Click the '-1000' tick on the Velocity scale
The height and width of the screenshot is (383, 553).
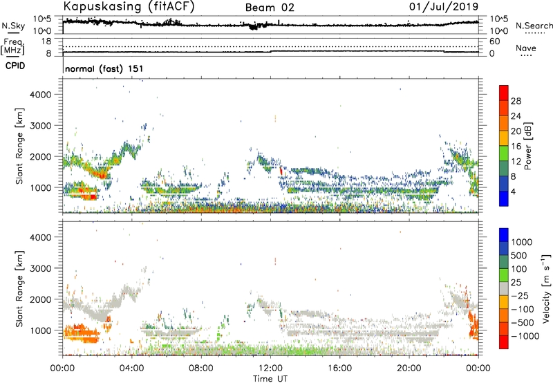tap(525, 336)
